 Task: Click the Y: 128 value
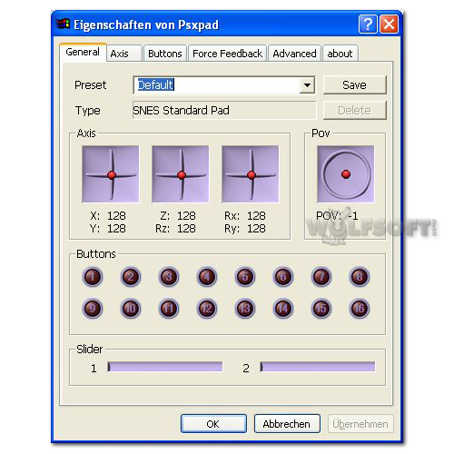pyautogui.click(x=108, y=229)
